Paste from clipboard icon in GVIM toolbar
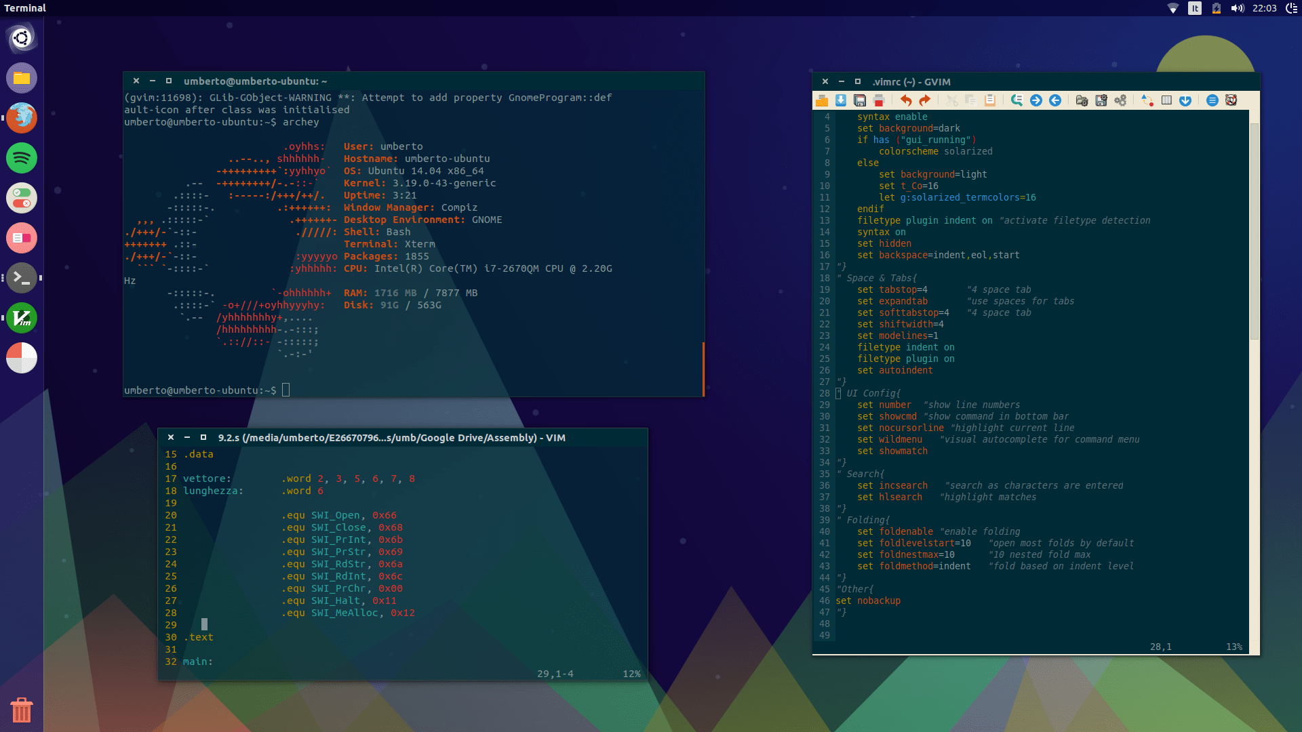 point(990,100)
